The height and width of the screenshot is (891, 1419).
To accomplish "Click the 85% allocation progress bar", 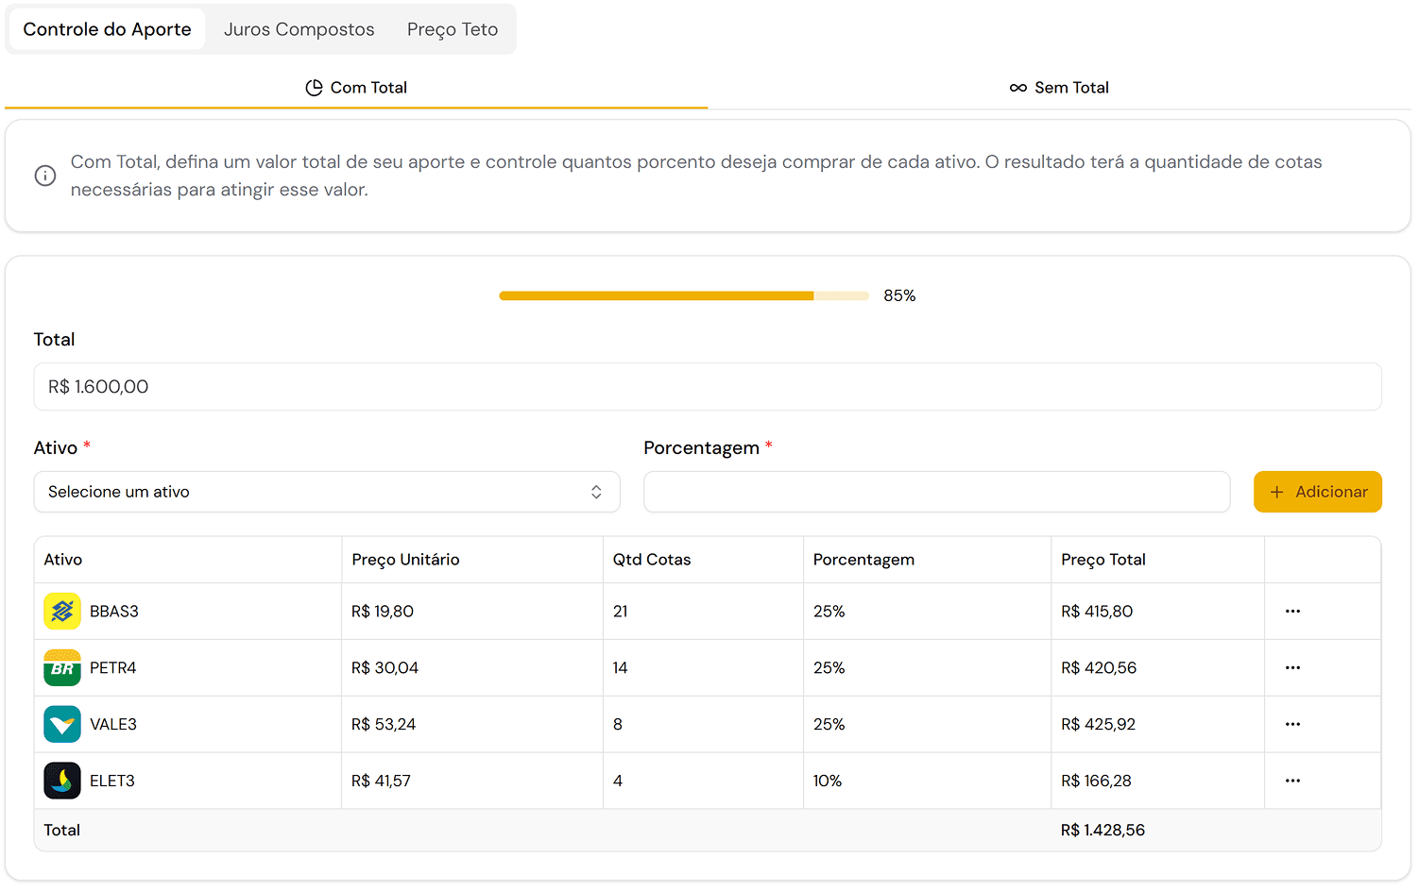I will [683, 296].
